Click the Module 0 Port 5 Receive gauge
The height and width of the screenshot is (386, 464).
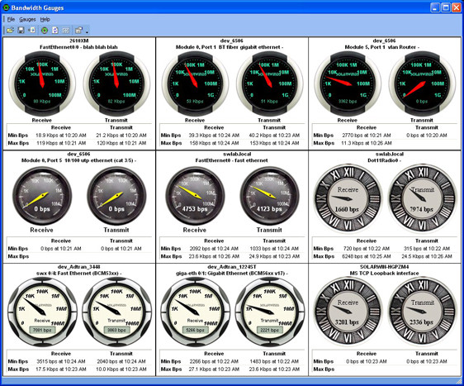(42, 196)
